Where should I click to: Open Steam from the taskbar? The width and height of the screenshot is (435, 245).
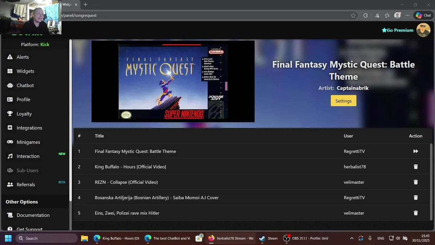coord(268,238)
